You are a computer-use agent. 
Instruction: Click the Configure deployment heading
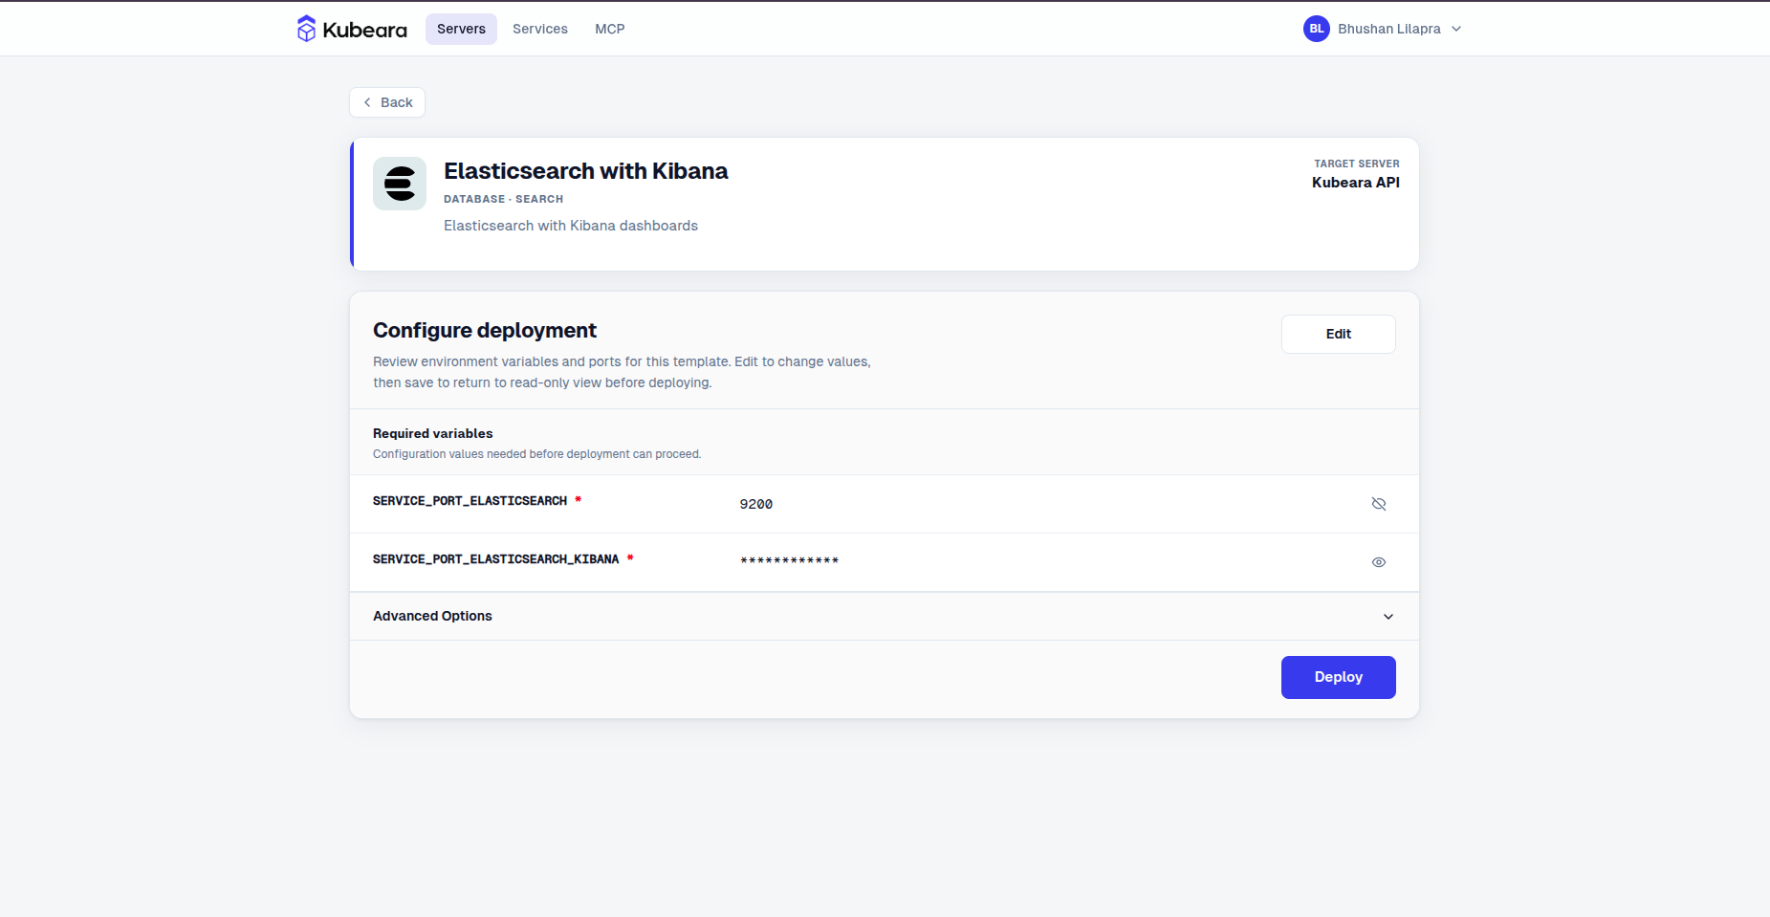484,330
